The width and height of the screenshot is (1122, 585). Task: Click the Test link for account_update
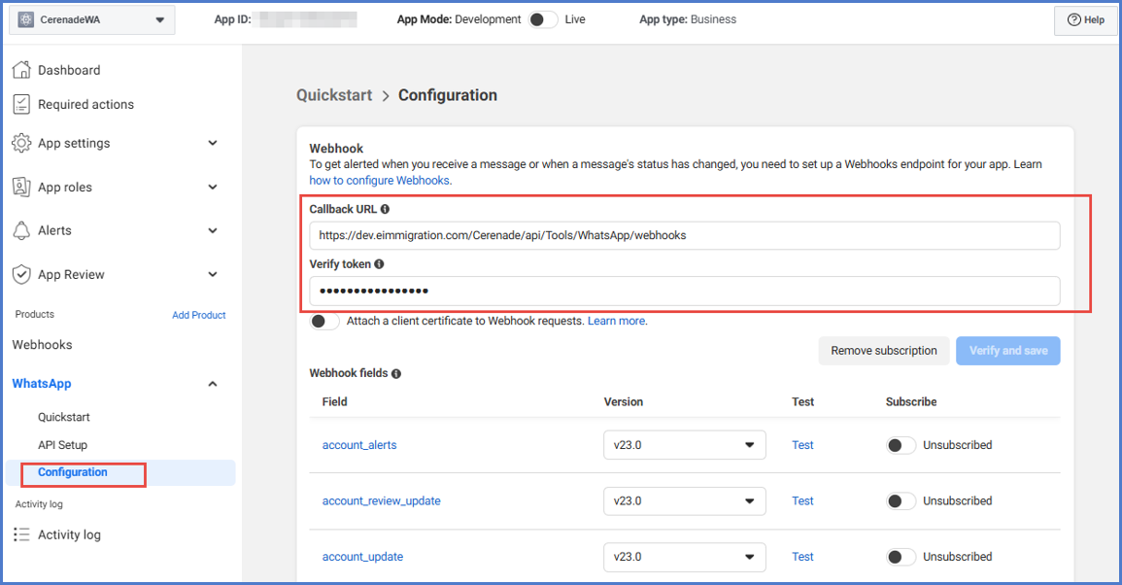802,557
